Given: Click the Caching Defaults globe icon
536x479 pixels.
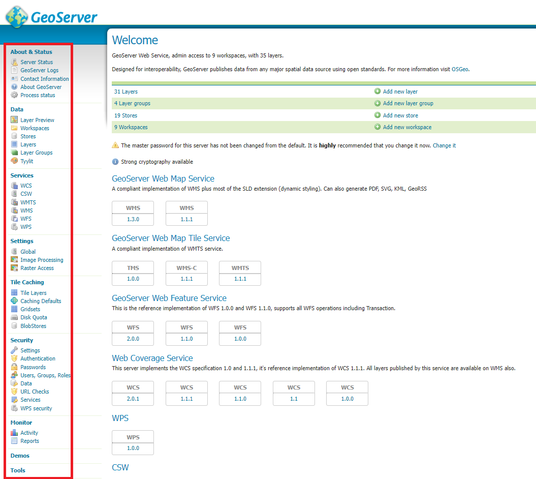Looking at the screenshot, I should click(x=14, y=301).
